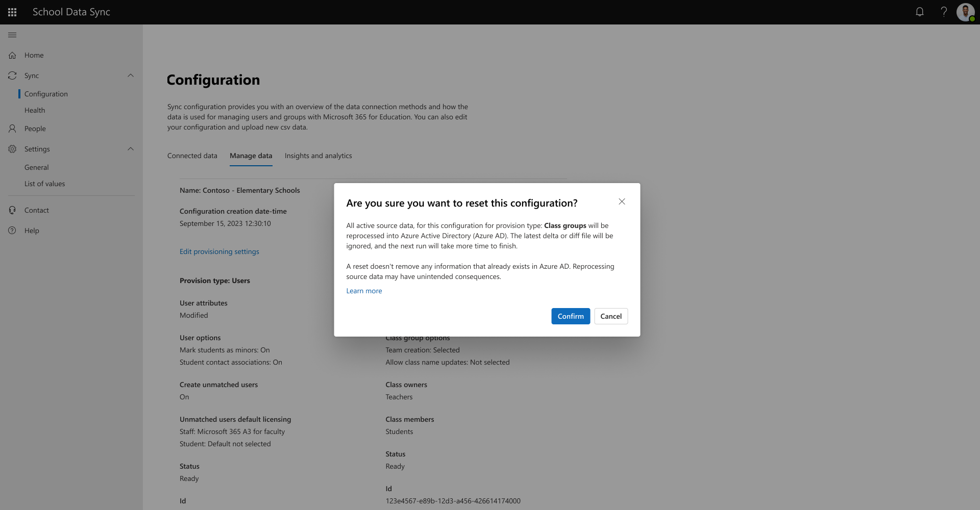This screenshot has height=510, width=980.
Task: Click 'Modified' user attributes value
Action: [194, 315]
